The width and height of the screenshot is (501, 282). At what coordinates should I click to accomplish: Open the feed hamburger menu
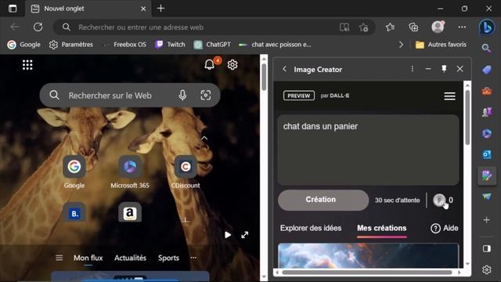59,258
